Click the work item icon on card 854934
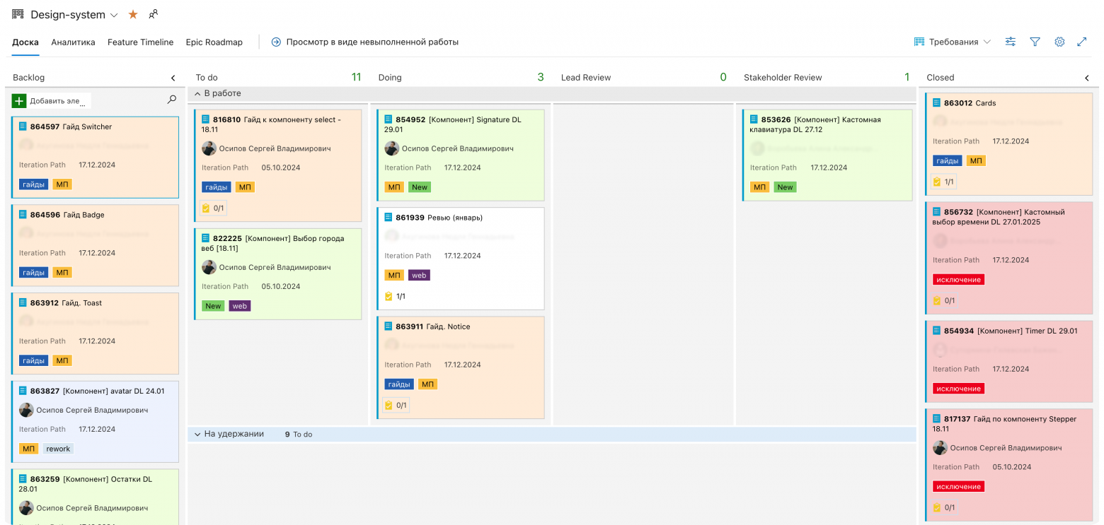The image size is (1104, 525). (x=937, y=331)
